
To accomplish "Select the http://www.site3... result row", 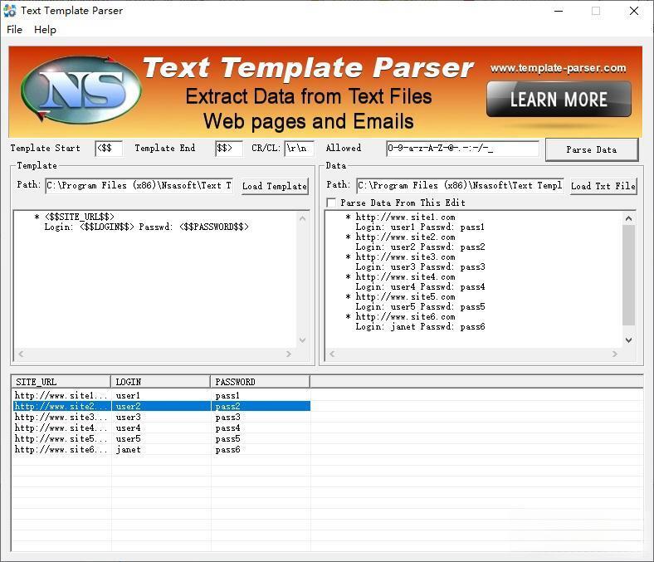I will 161,418.
